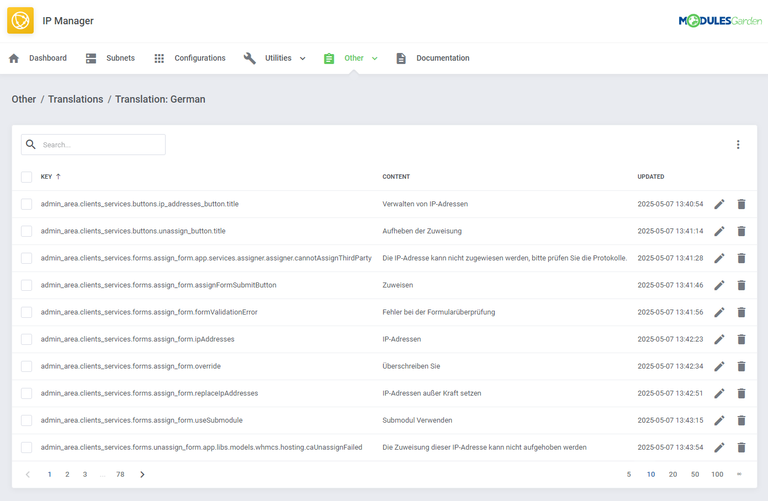Check the select-all checkbox in table header
The image size is (768, 501).
tap(26, 177)
